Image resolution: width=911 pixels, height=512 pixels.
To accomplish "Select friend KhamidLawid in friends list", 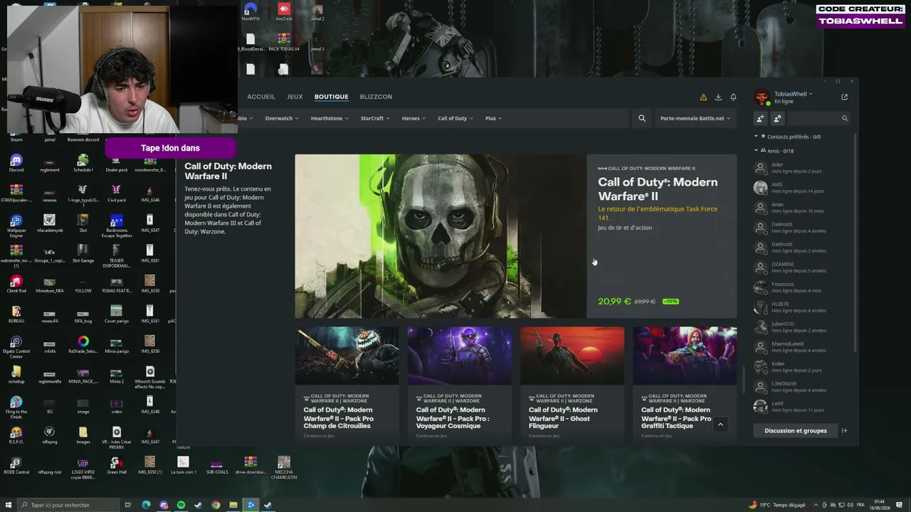I will coord(801,347).
